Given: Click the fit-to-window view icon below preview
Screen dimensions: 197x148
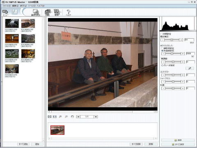Looking at the screenshot, I should point(50,117).
